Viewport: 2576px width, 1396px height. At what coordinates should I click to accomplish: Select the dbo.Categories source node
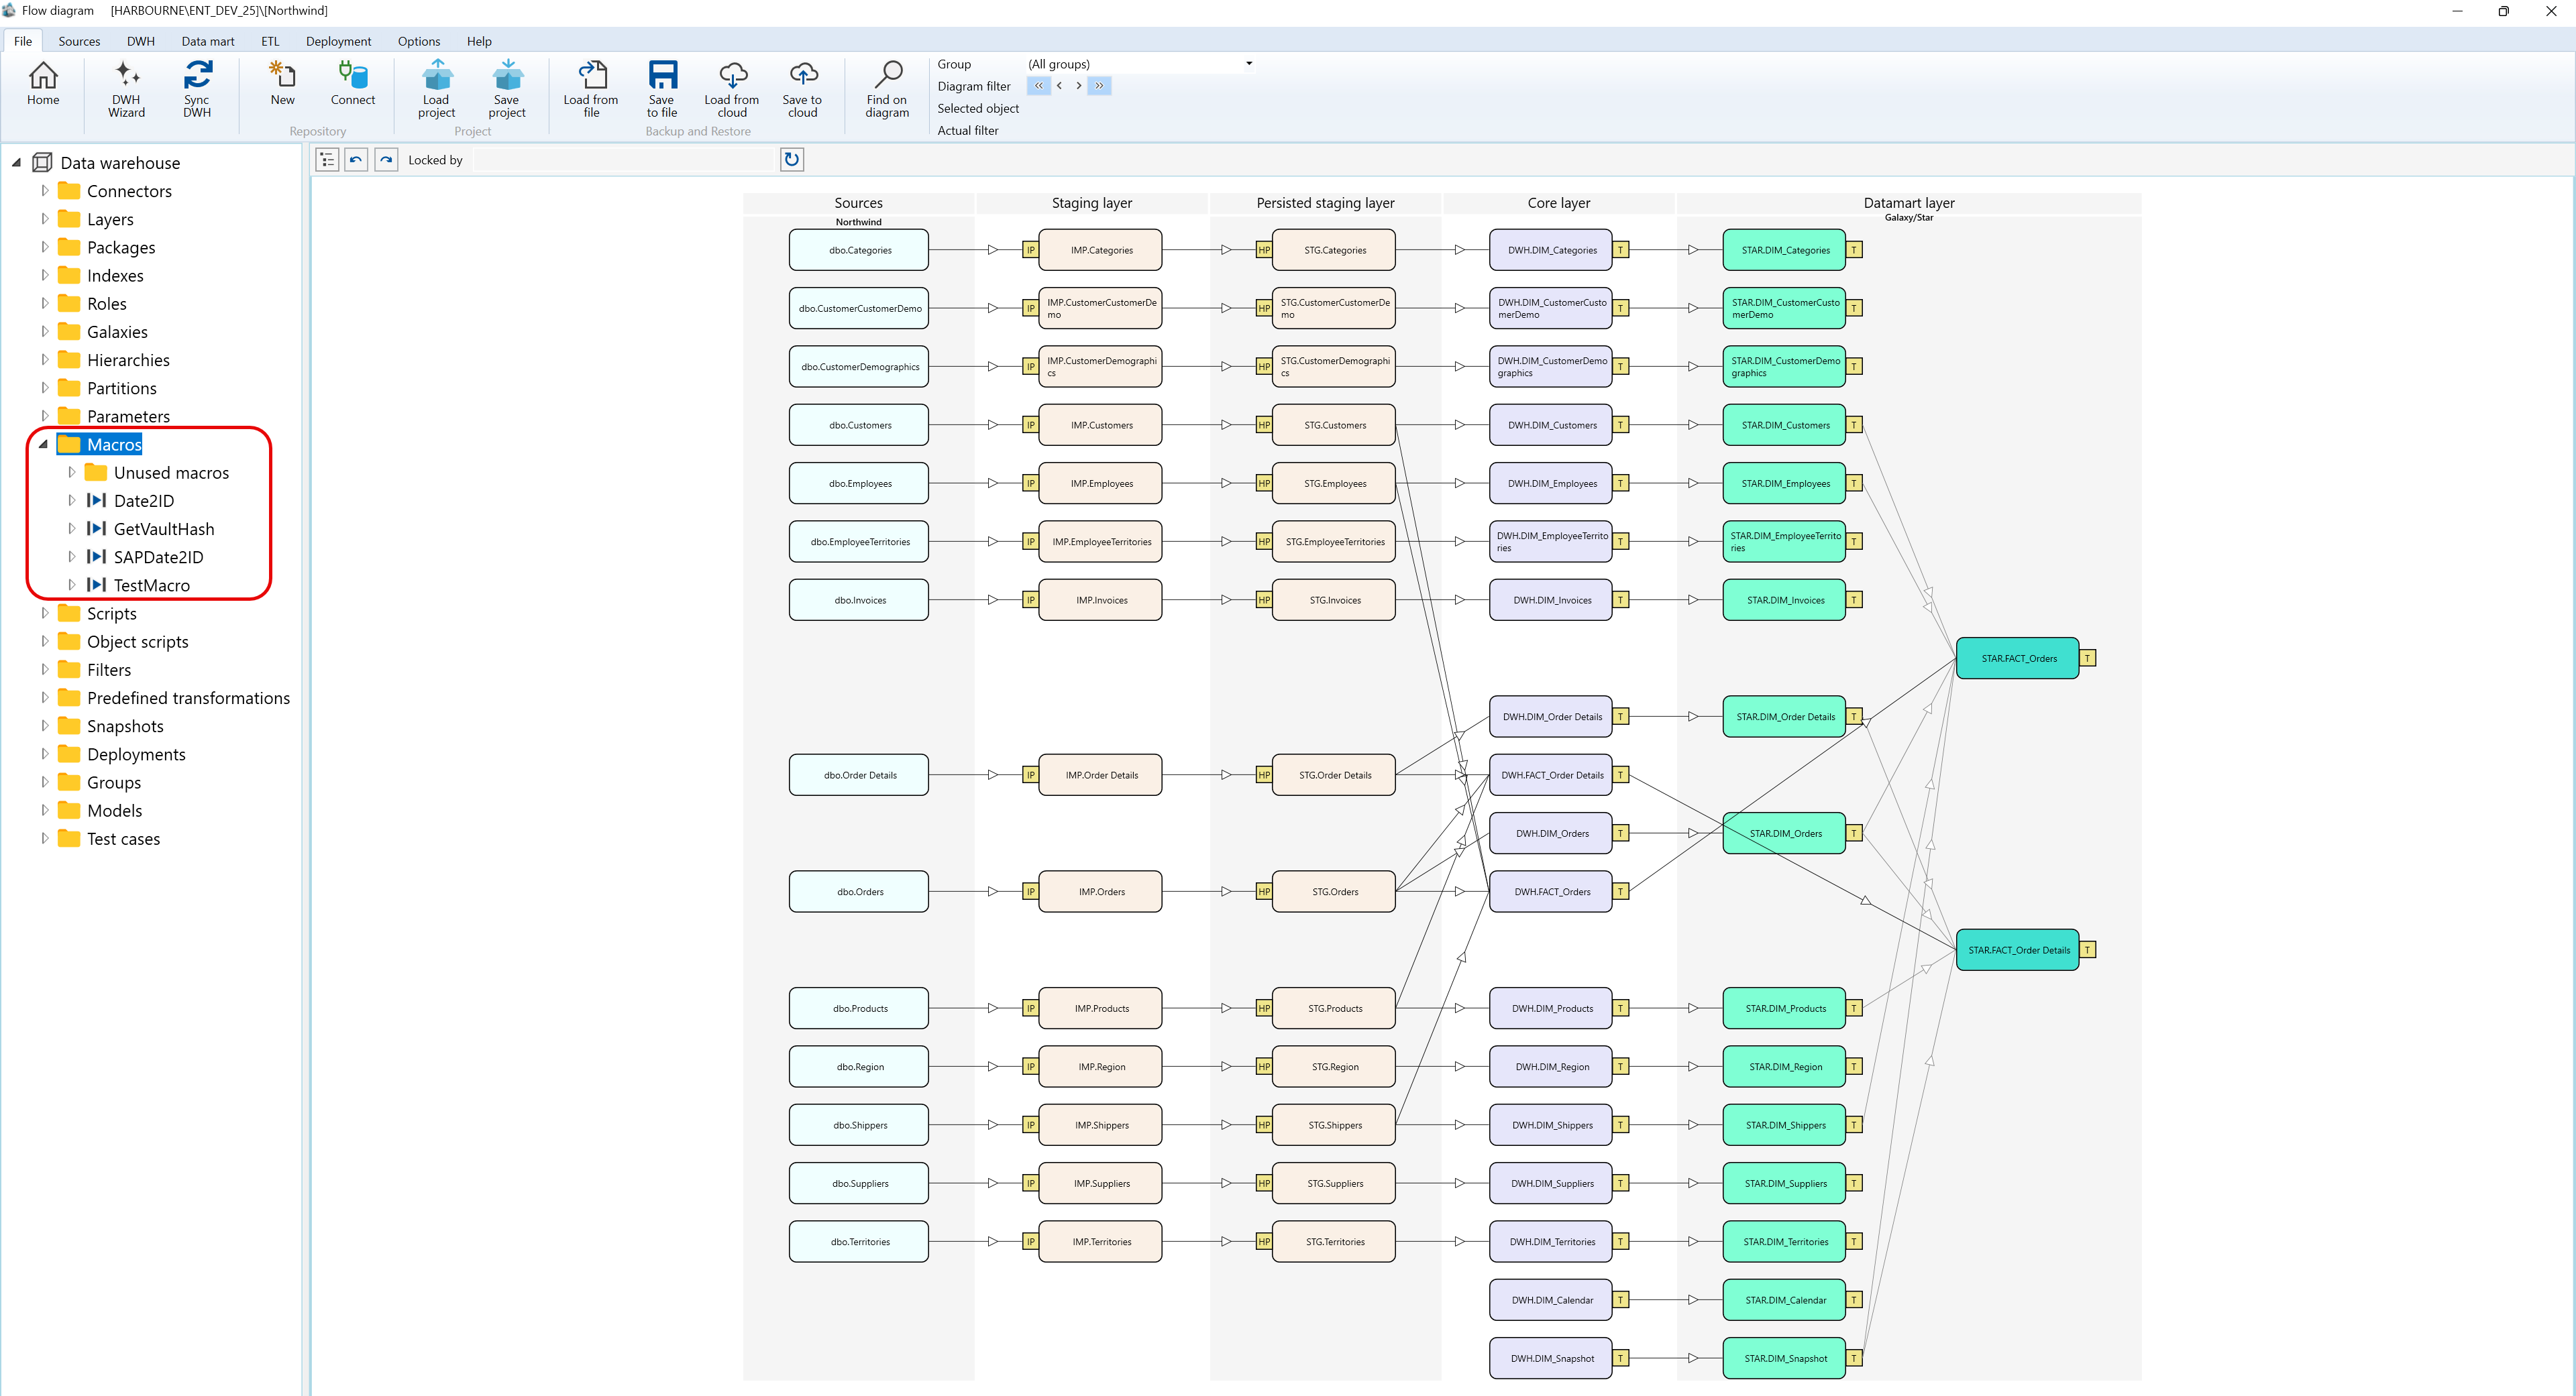[859, 250]
